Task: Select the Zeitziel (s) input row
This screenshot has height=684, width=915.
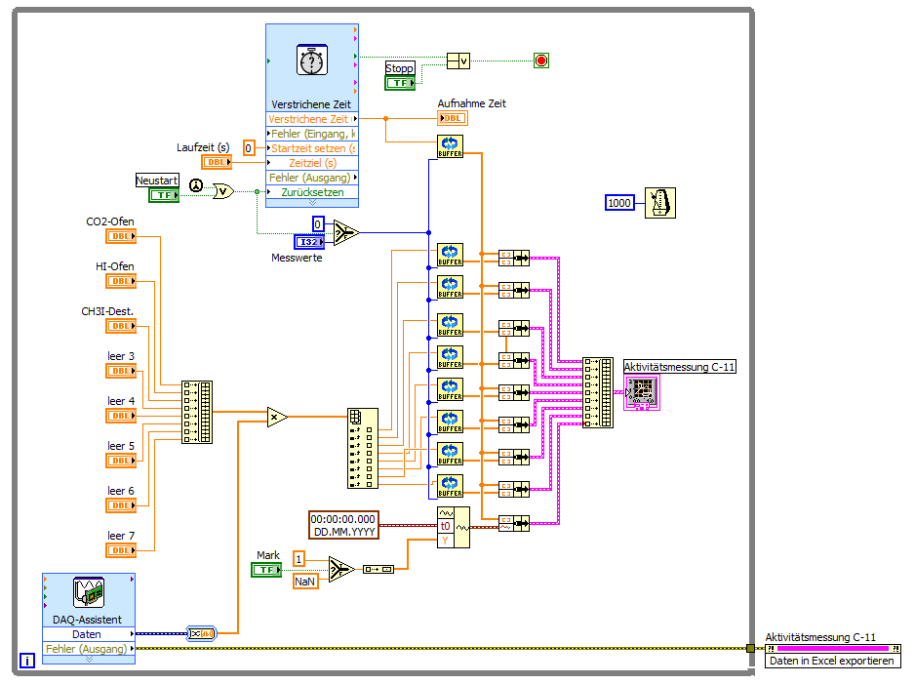Action: click(312, 162)
